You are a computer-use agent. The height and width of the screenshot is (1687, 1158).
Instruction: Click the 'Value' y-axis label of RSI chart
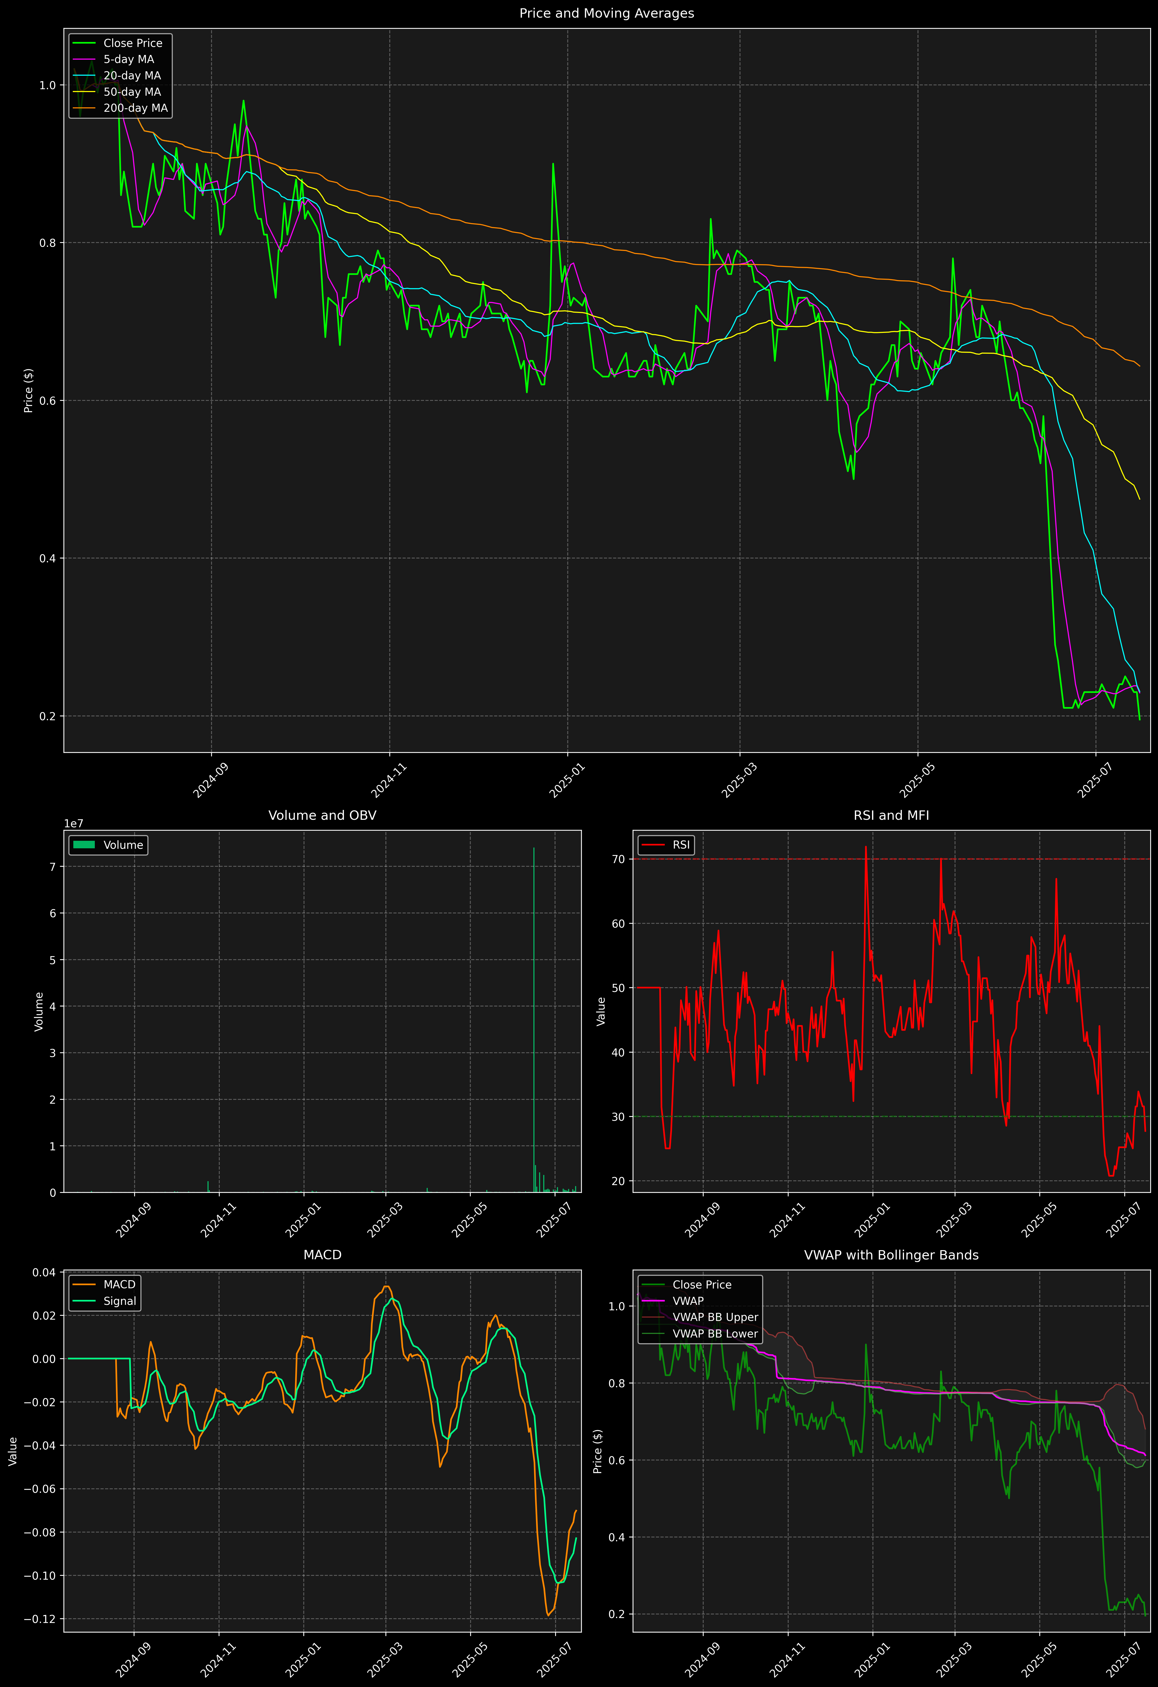point(601,1011)
